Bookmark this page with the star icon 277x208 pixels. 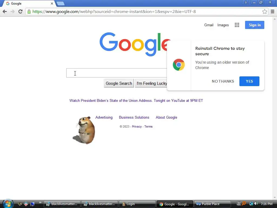[x=265, y=11]
